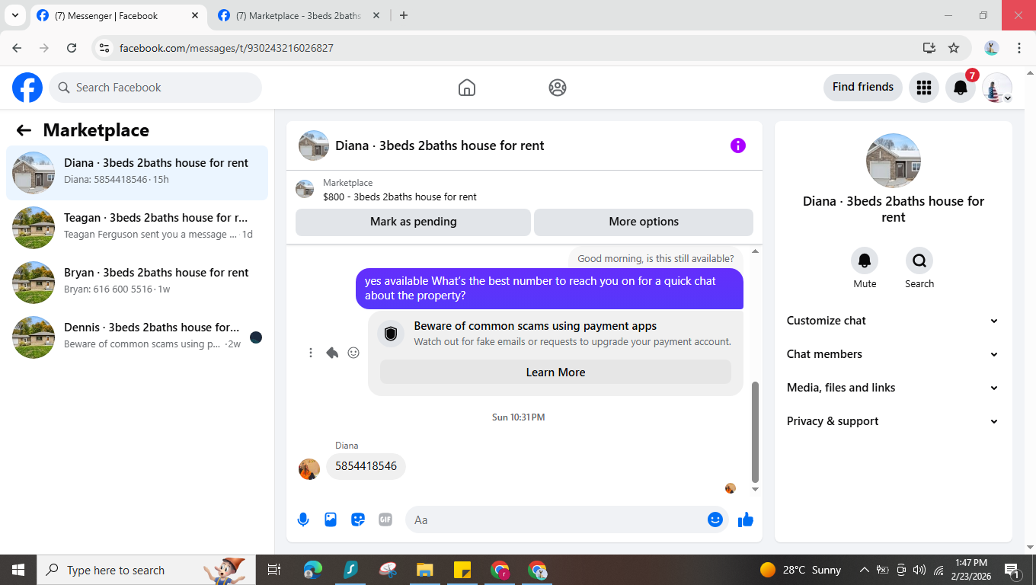This screenshot has height=585, width=1036.
Task: View notifications bell with 7 badge
Action: pos(961,88)
